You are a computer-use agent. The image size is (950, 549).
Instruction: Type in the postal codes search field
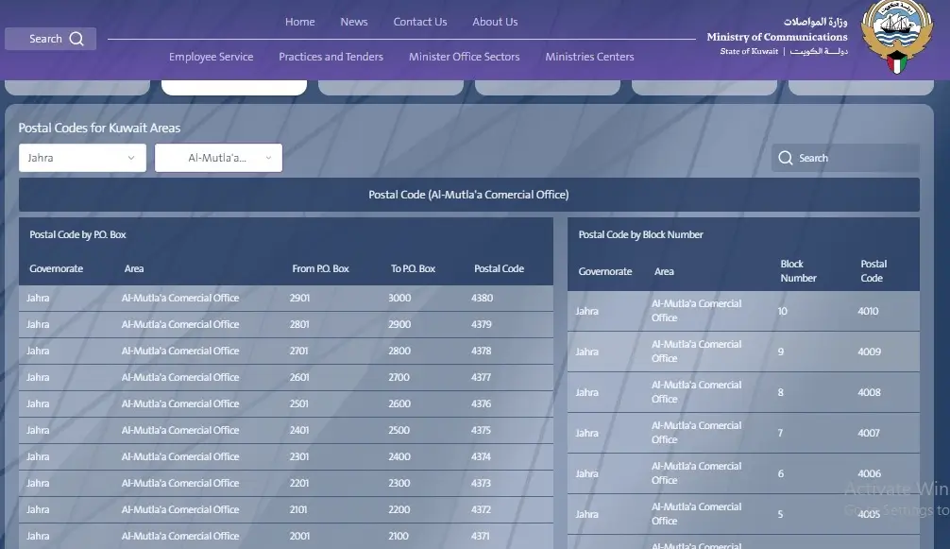855,158
